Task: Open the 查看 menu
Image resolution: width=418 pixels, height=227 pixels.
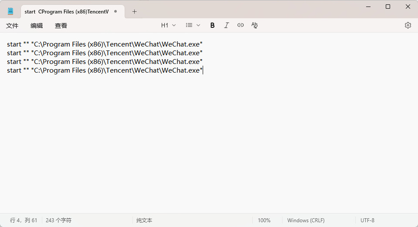Action: [61, 26]
